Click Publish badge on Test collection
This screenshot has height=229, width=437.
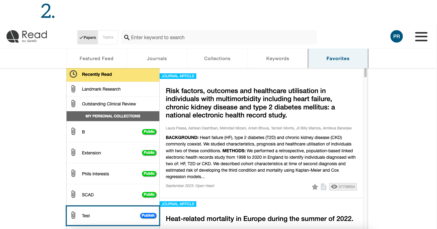(148, 215)
